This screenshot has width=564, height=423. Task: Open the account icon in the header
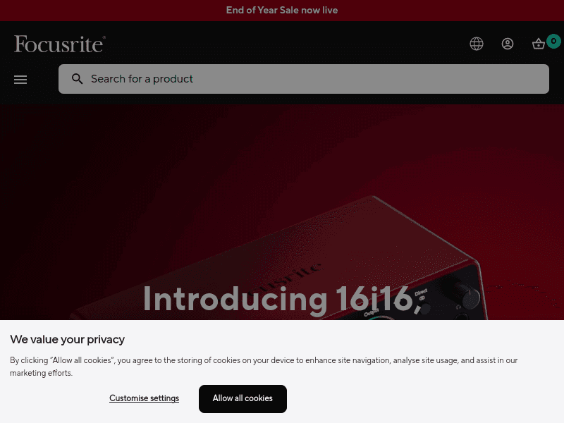(508, 43)
